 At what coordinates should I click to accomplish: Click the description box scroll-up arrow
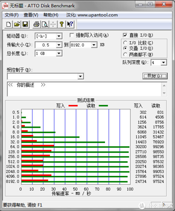(x=164, y=85)
